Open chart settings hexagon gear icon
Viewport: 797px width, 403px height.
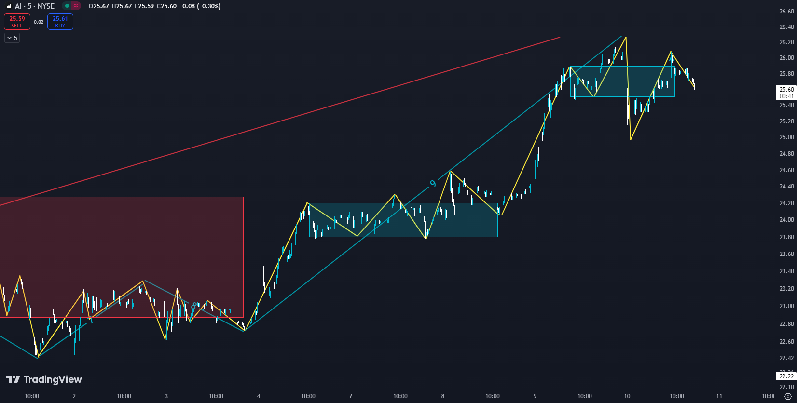point(788,396)
